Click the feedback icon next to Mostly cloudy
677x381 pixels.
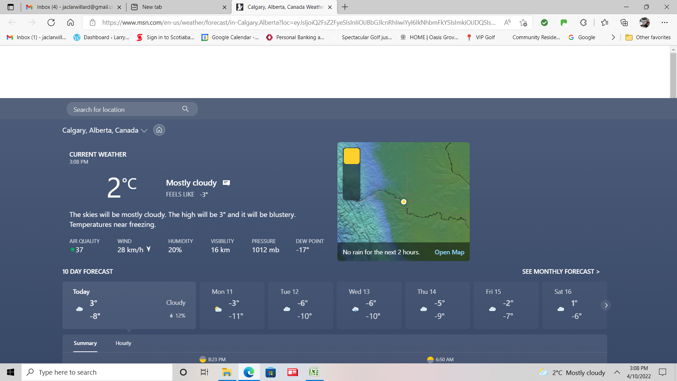coord(226,183)
